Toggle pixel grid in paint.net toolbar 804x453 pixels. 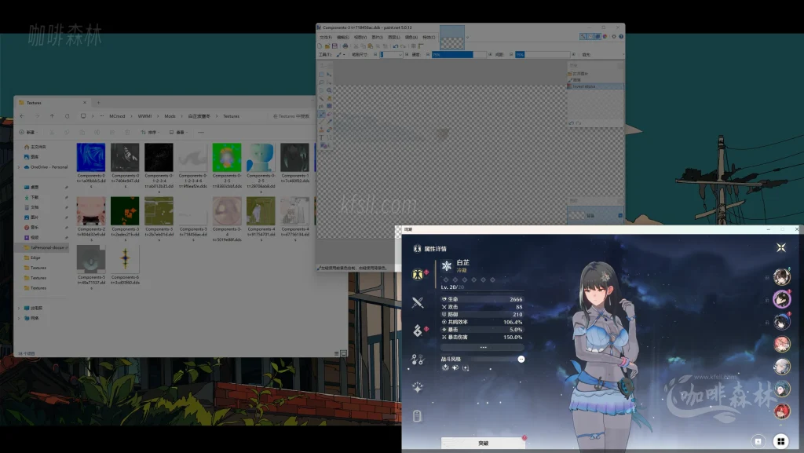click(x=413, y=46)
